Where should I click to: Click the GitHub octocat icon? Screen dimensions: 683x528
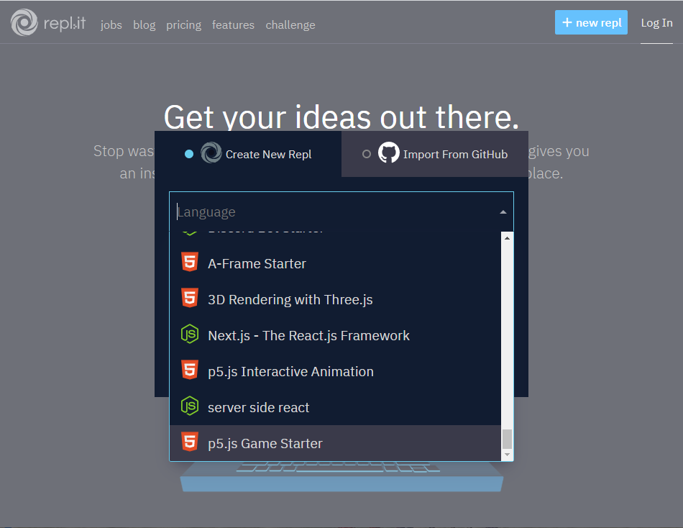[x=388, y=153]
